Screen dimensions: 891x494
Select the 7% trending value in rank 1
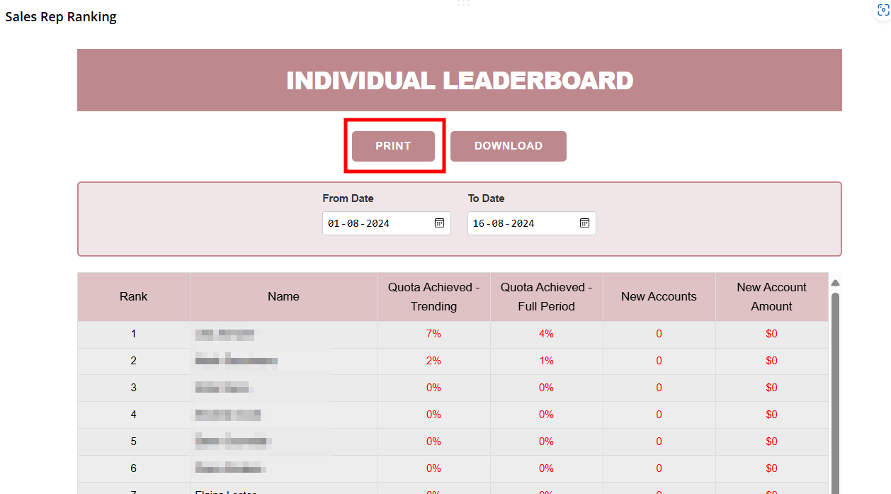click(x=433, y=334)
